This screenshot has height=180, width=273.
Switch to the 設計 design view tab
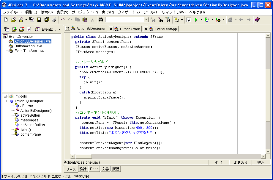click(83, 169)
